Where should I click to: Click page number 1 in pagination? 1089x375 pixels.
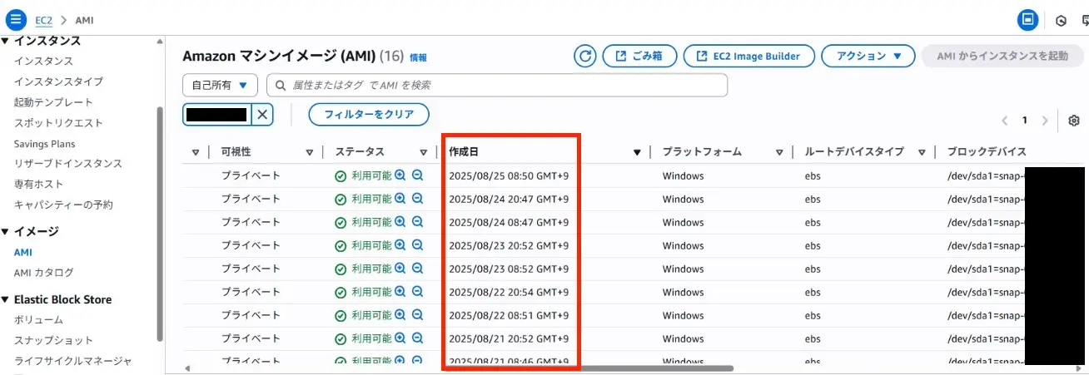point(1025,121)
